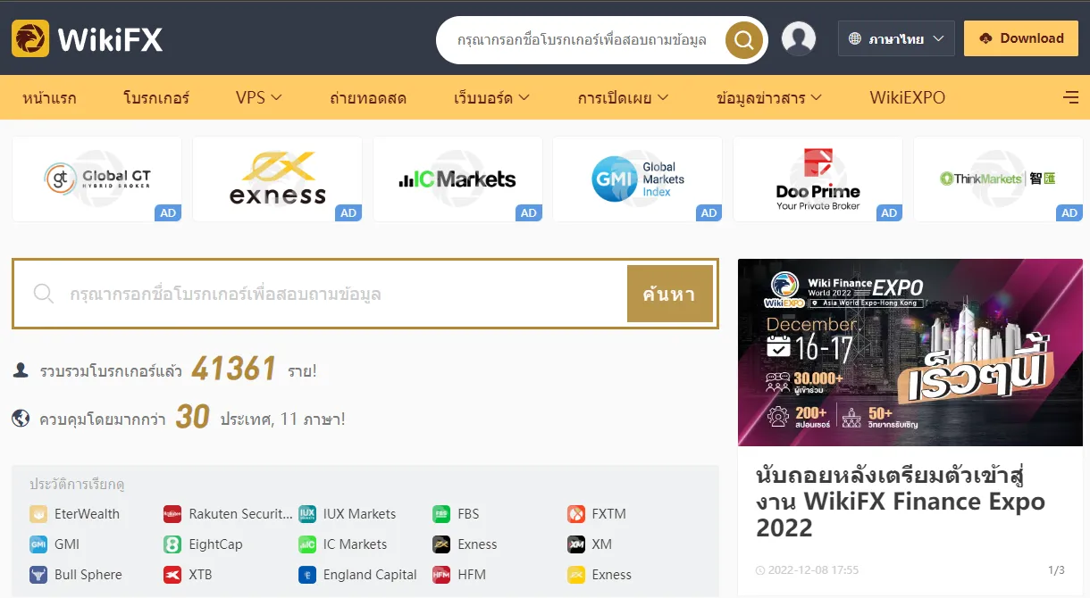Click the FBS broker icon
The width and height of the screenshot is (1090, 598).
441,514
